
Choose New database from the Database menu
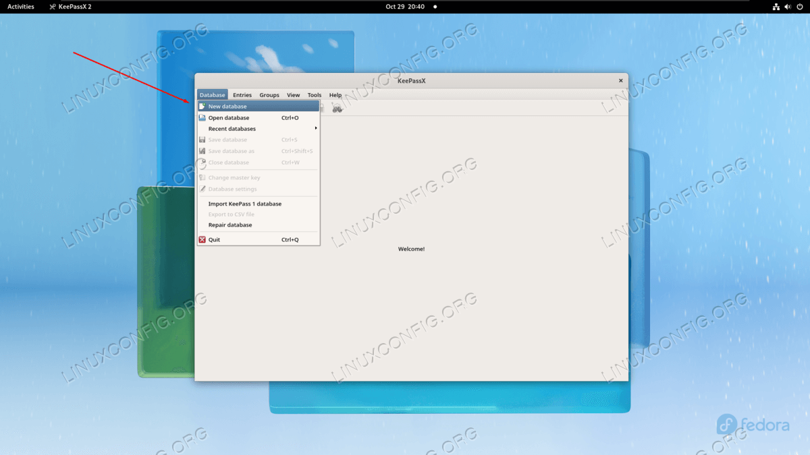tap(258, 107)
